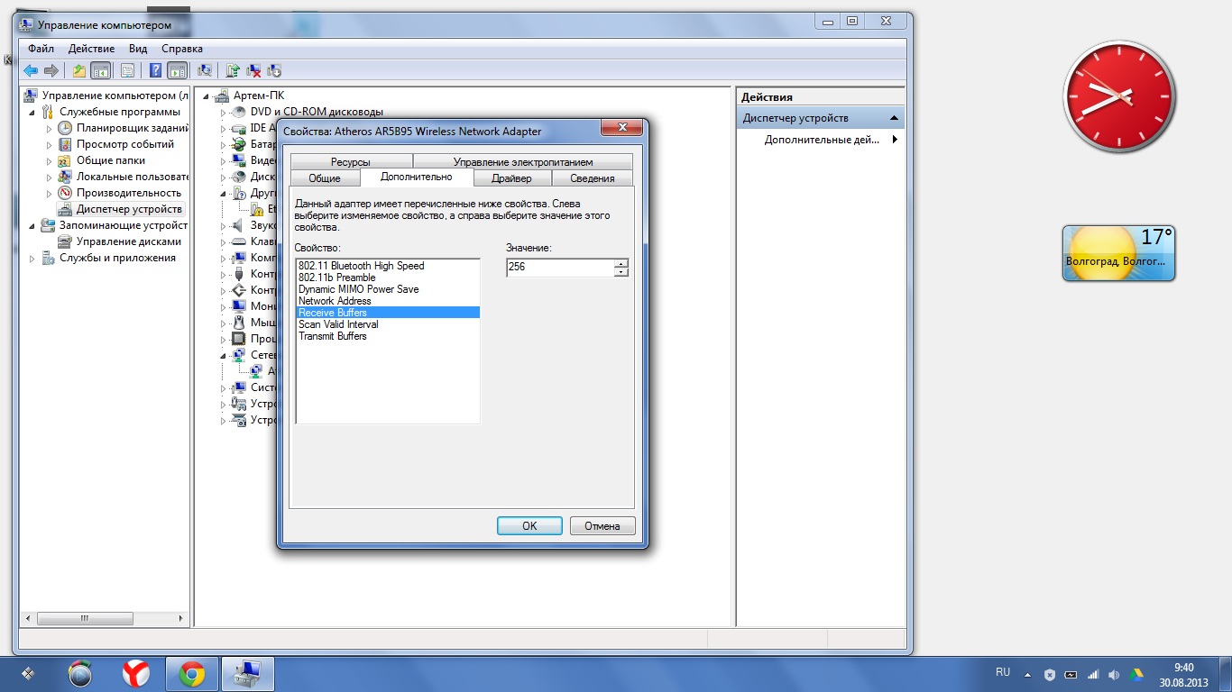Expand DVD и CD-ROM дисководы node

(223, 112)
